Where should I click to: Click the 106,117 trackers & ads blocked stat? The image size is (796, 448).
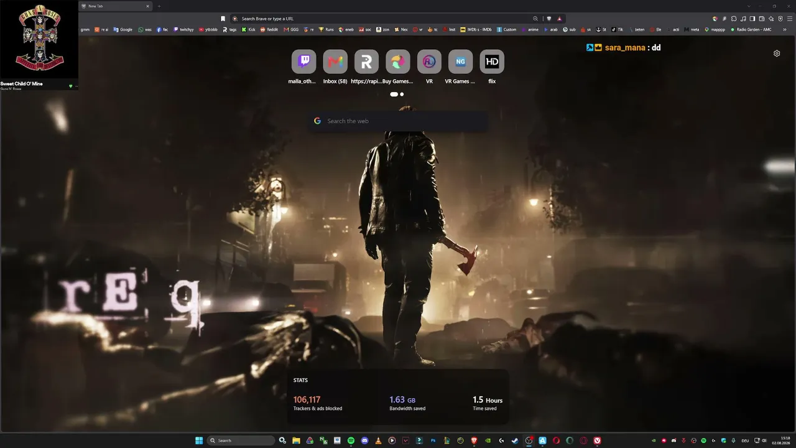(318, 404)
